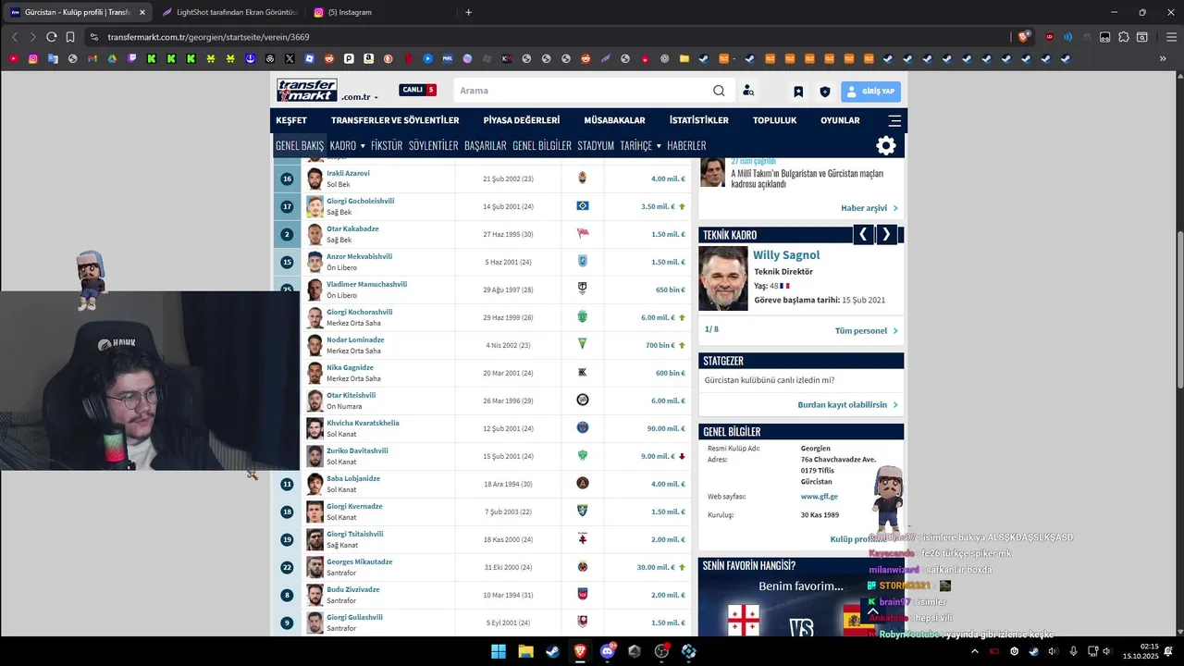Screen dimensions: 1184x666
Task: Focus the Arama search field
Action: tap(581, 91)
